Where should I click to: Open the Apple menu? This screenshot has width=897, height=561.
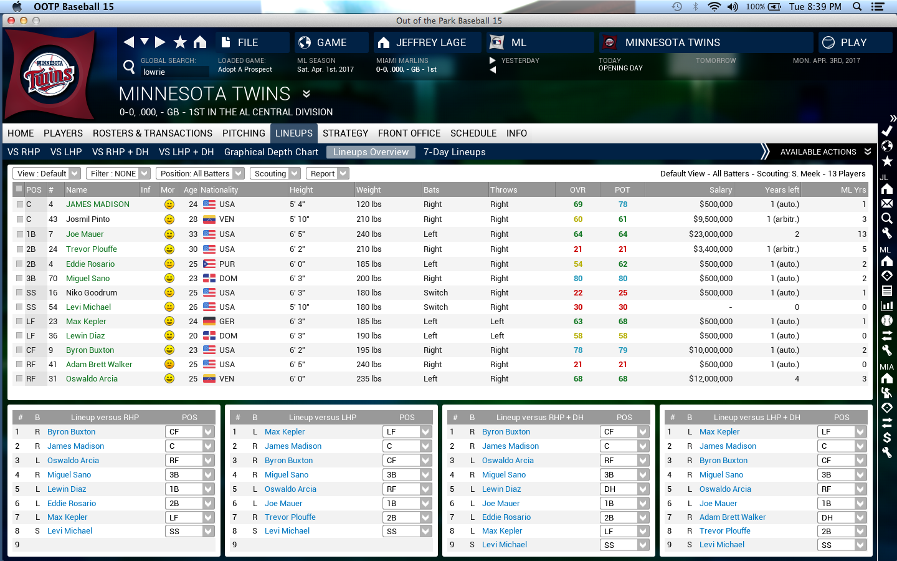17,7
